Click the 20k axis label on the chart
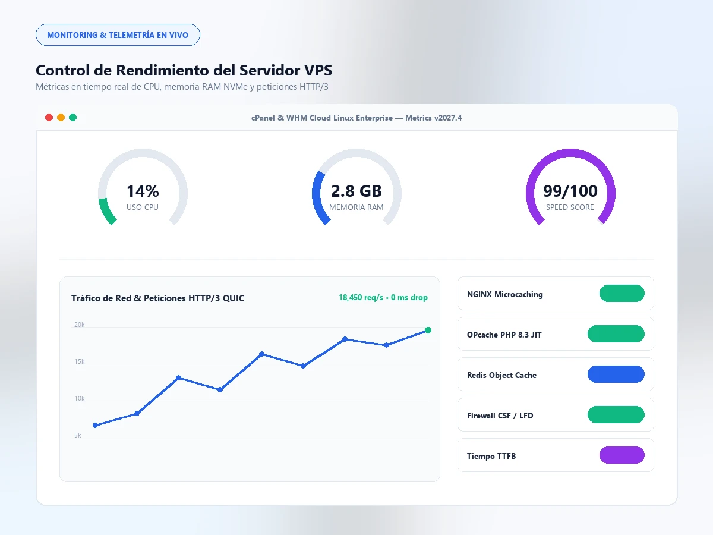This screenshot has height=535, width=713. tap(80, 325)
